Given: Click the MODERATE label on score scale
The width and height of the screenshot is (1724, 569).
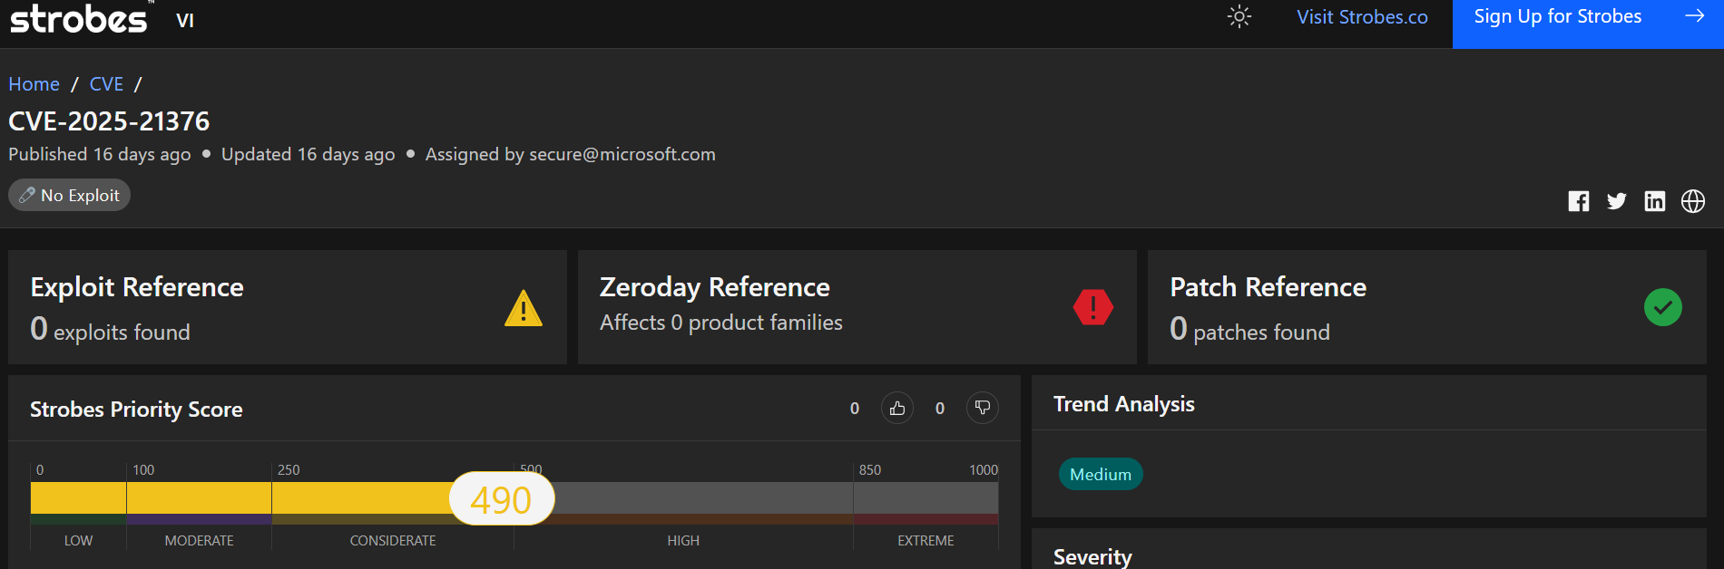Looking at the screenshot, I should [200, 541].
